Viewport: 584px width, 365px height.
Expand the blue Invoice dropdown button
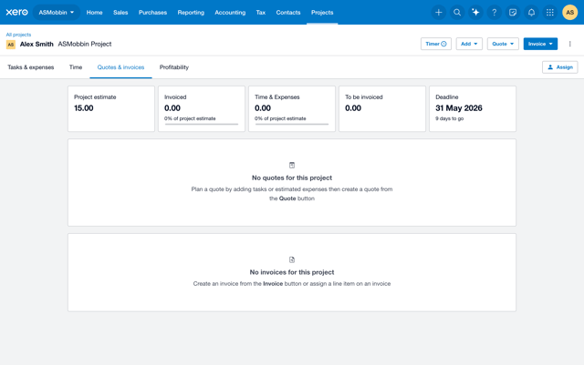coord(540,44)
